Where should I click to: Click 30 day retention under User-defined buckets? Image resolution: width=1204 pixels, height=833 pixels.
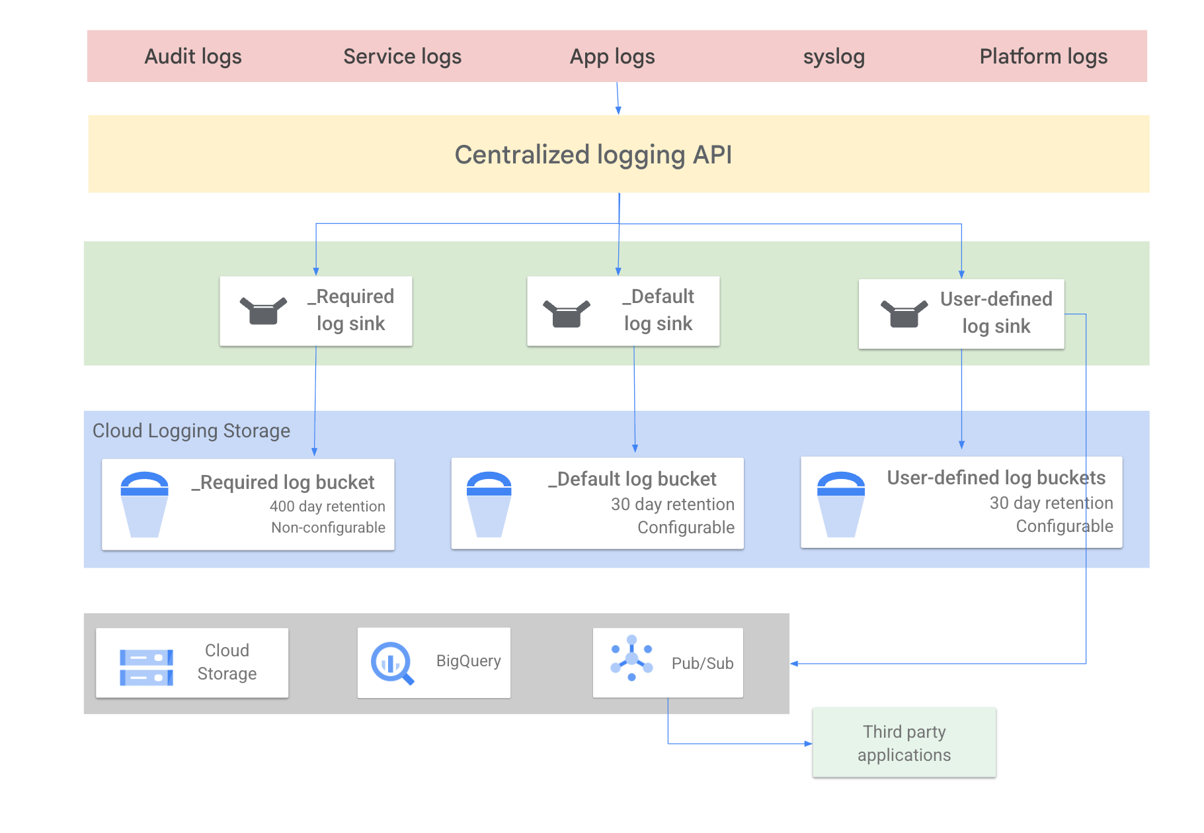click(1051, 503)
